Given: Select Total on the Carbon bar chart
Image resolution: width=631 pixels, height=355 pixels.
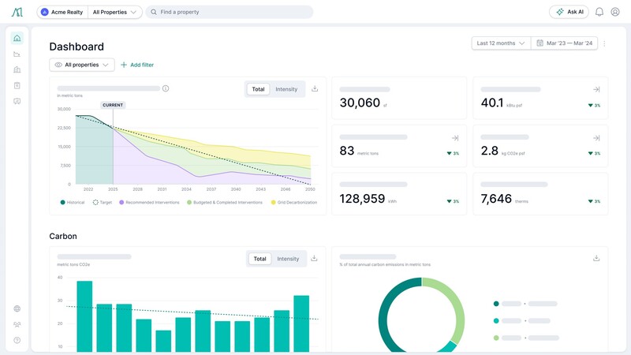Looking at the screenshot, I should coord(259,259).
